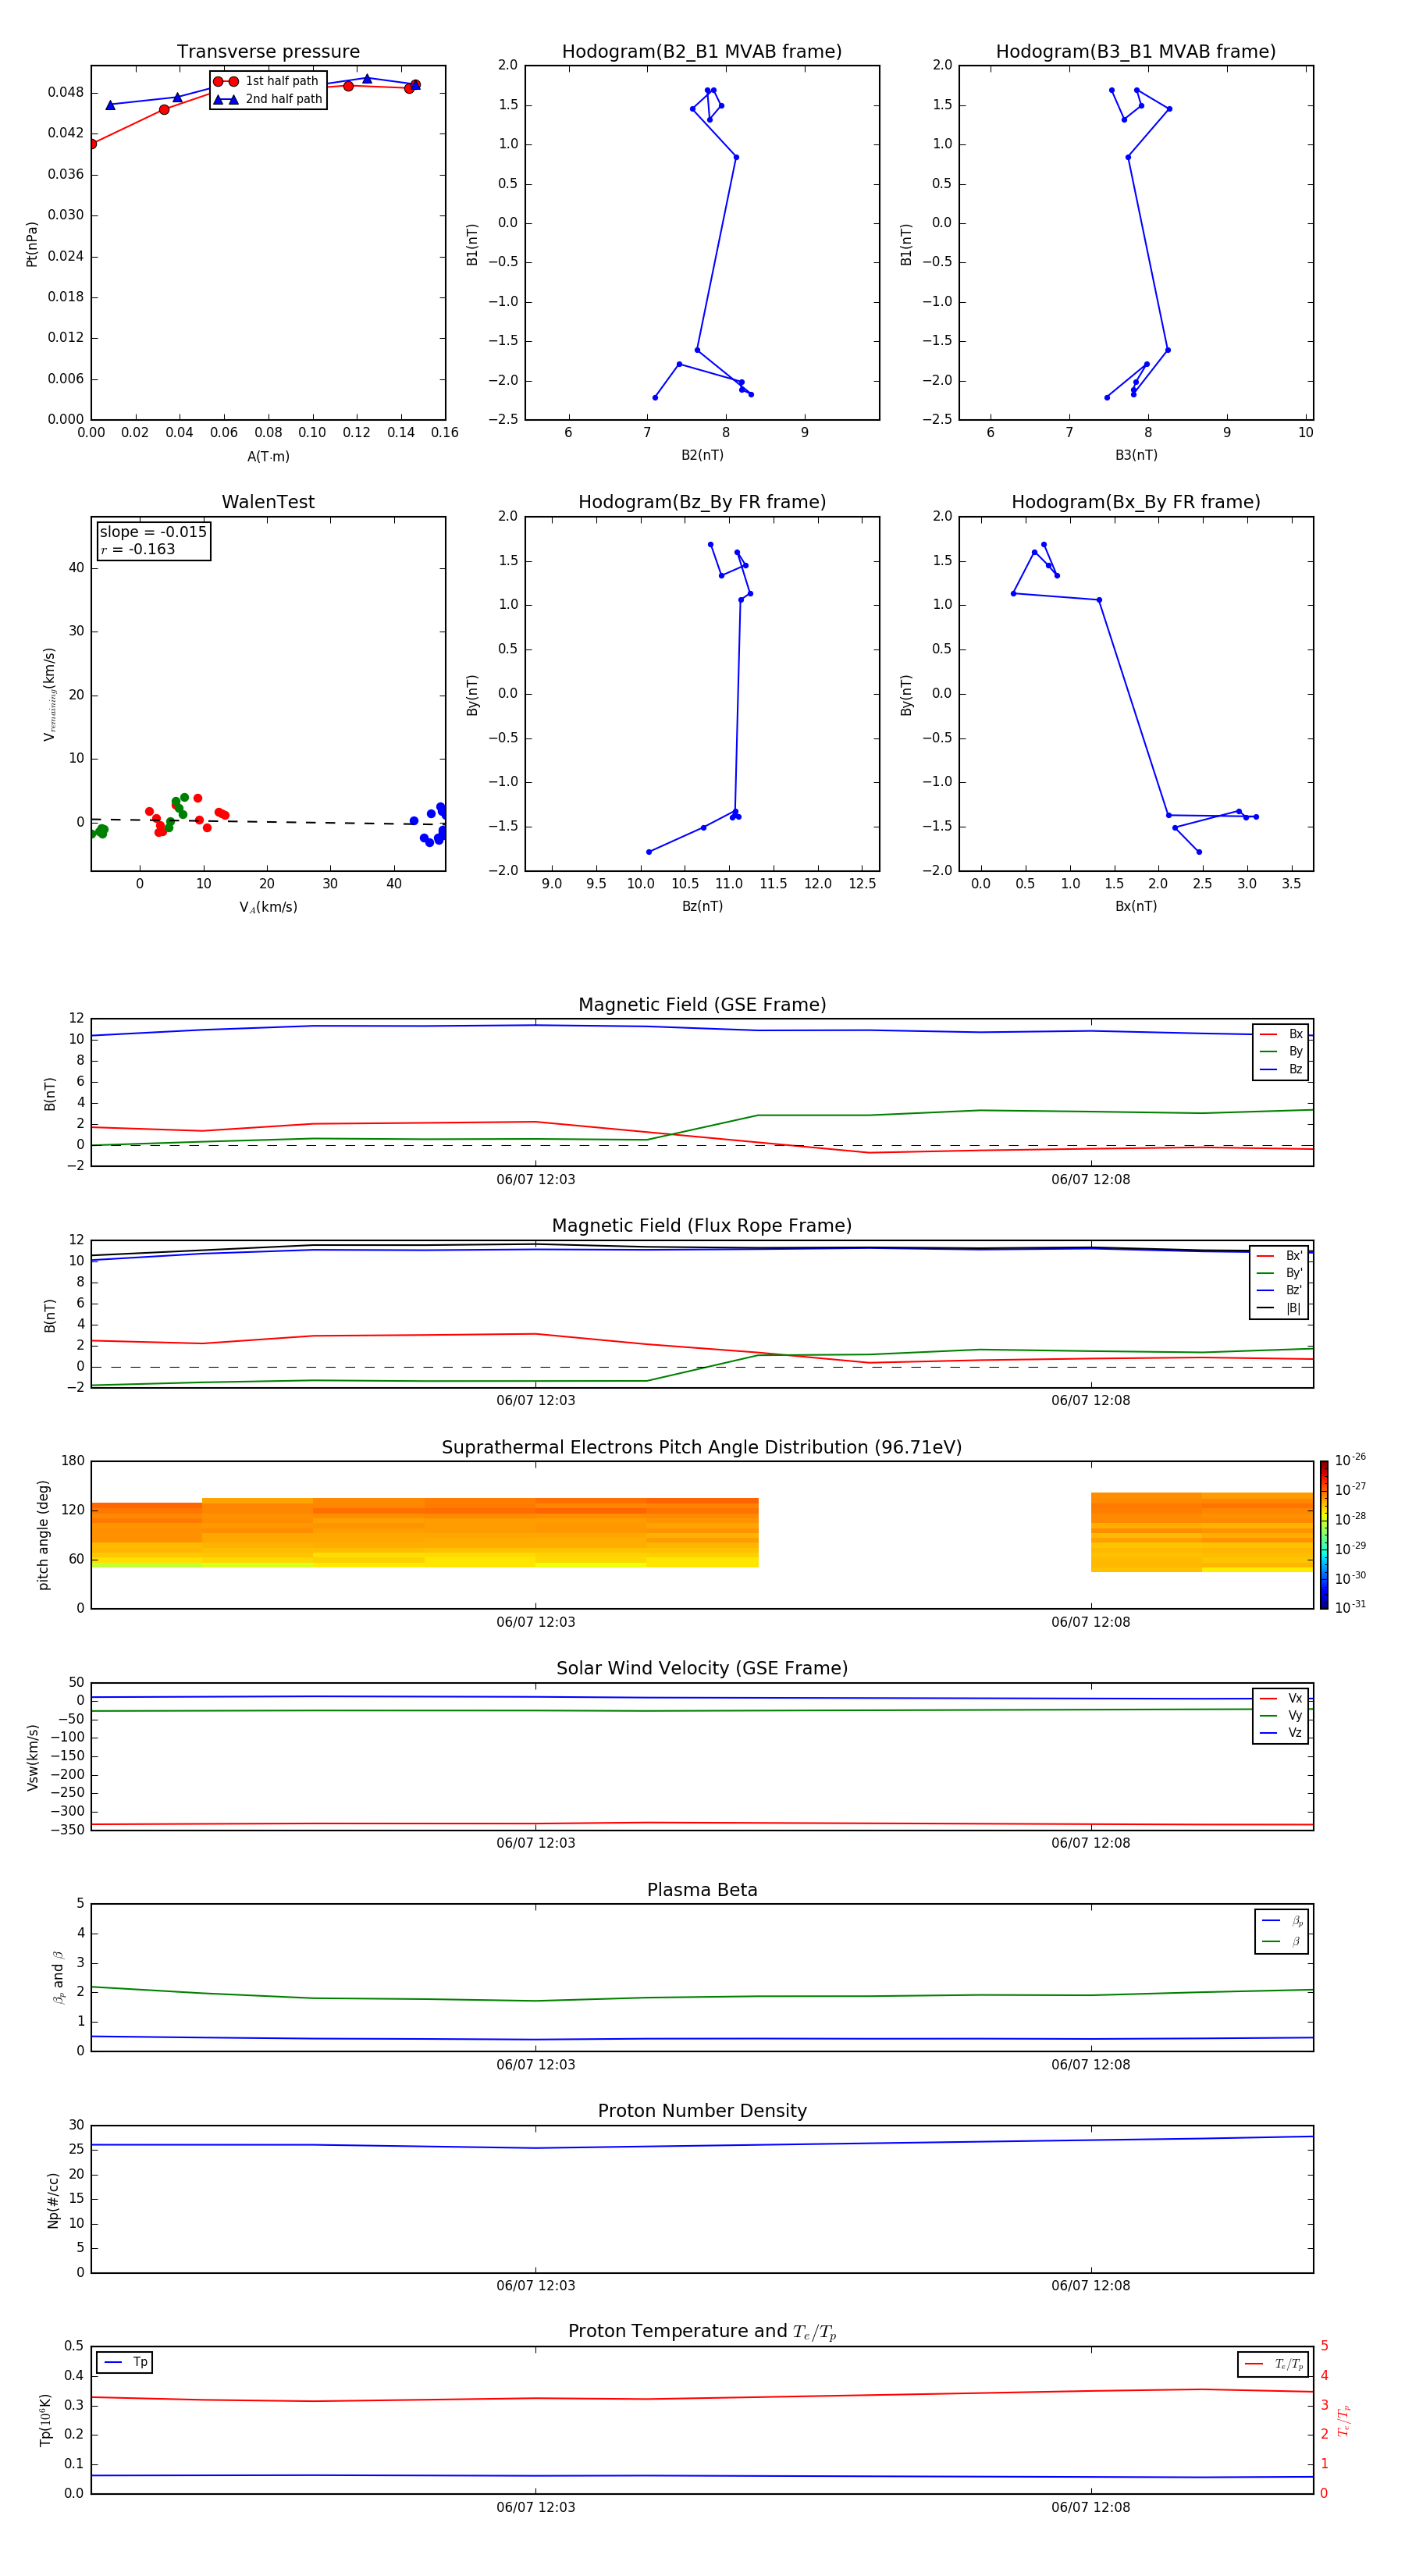Image resolution: width=1405 pixels, height=2576 pixels.
Task: Click '06/07 12:03' tick under Proton Temperature plot
Action: point(536,2508)
